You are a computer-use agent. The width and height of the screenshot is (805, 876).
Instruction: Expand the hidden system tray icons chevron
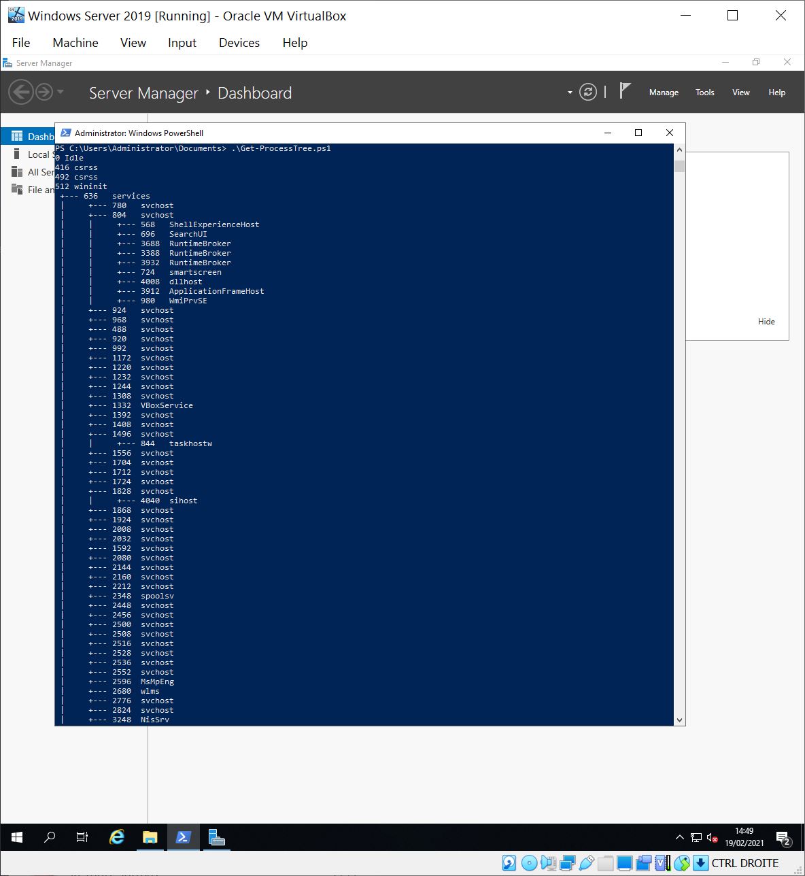tap(679, 837)
